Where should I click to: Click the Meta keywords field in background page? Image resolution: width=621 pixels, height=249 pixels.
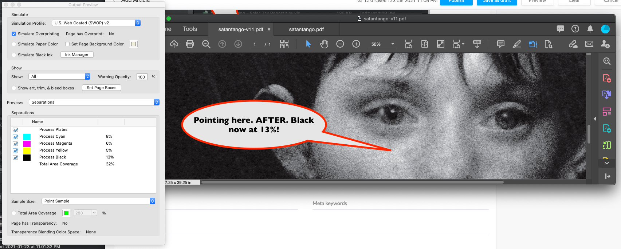pyautogui.click(x=400, y=204)
